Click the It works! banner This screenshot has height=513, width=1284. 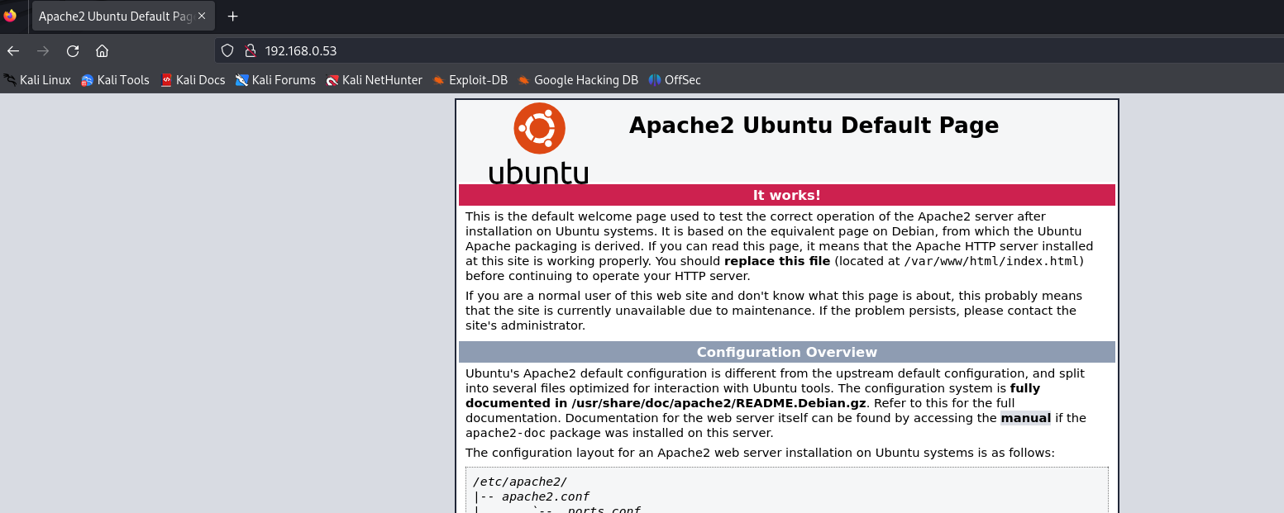click(786, 195)
